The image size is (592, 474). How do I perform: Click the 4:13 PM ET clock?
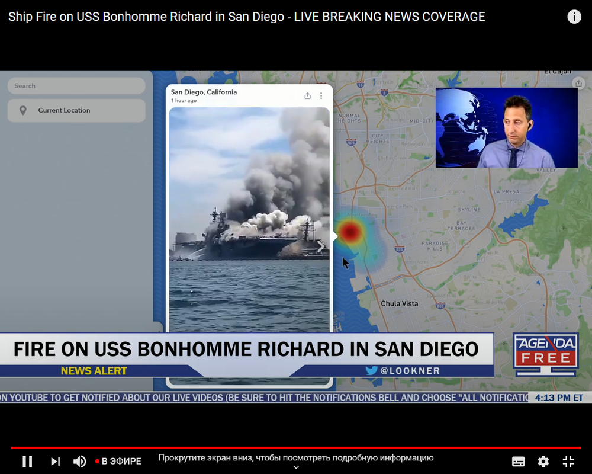click(559, 398)
